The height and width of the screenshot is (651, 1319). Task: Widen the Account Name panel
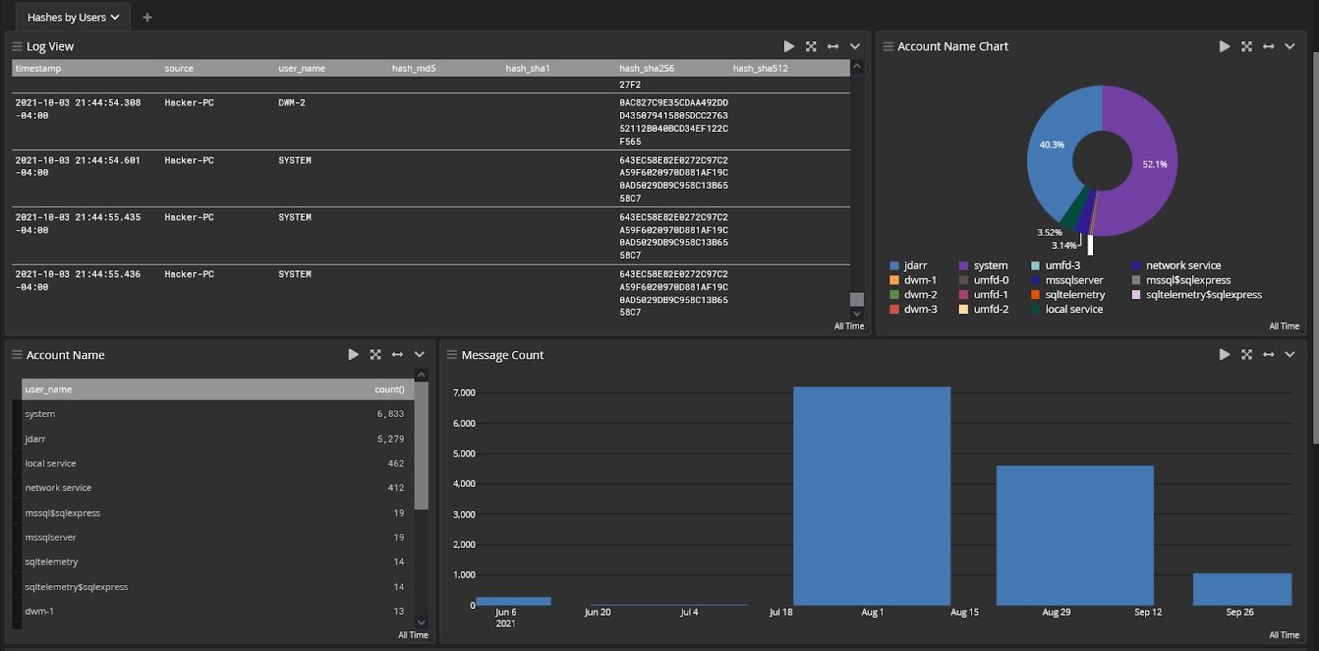tap(397, 354)
